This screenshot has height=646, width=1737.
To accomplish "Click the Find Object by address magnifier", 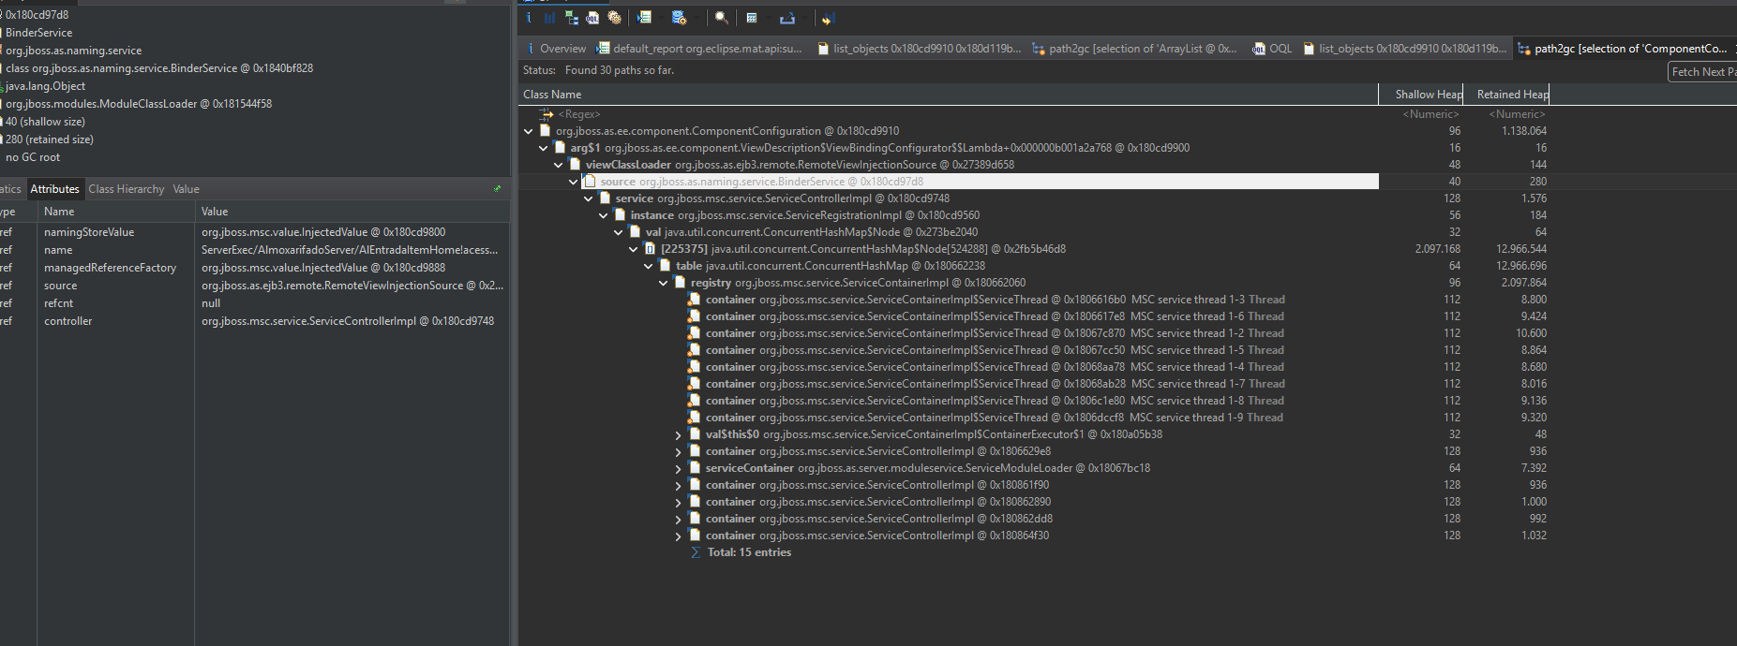I will 721,18.
